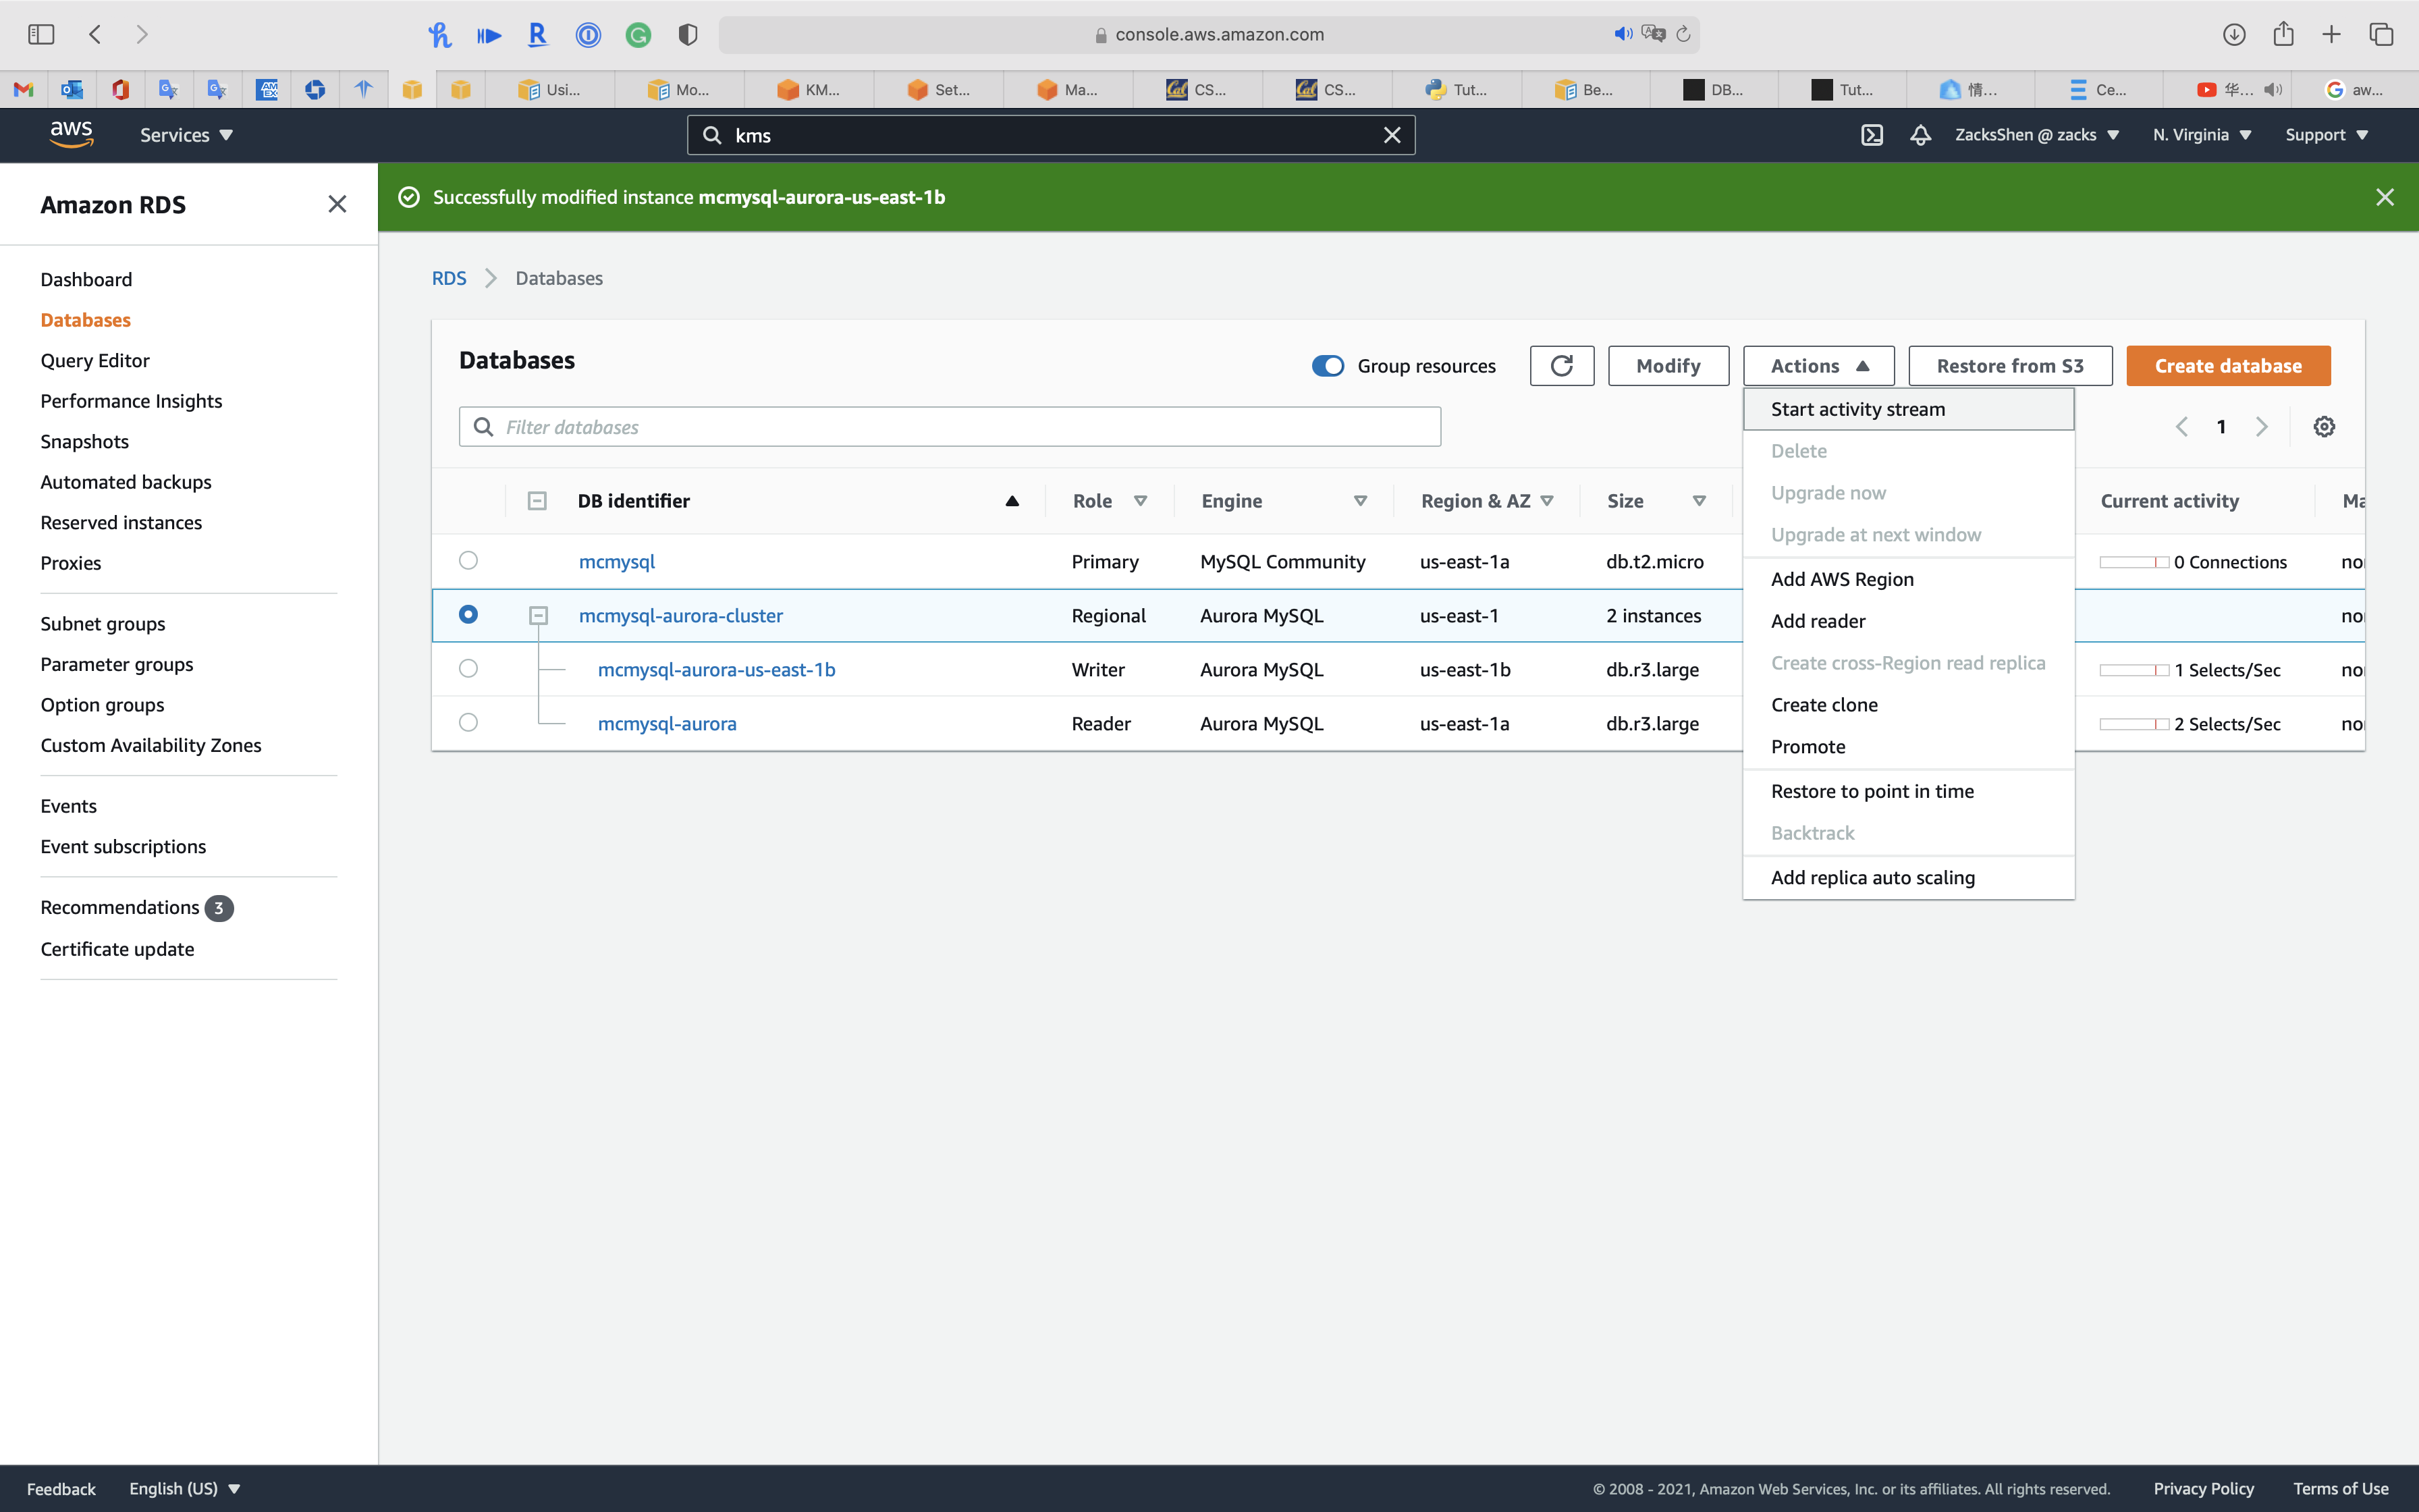The width and height of the screenshot is (2419, 1512).
Task: Click the notifications bell icon
Action: click(1920, 135)
